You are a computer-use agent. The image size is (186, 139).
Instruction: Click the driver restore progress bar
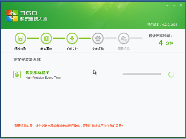click(x=142, y=74)
